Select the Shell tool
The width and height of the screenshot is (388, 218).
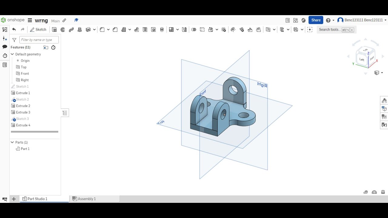pos(145,29)
